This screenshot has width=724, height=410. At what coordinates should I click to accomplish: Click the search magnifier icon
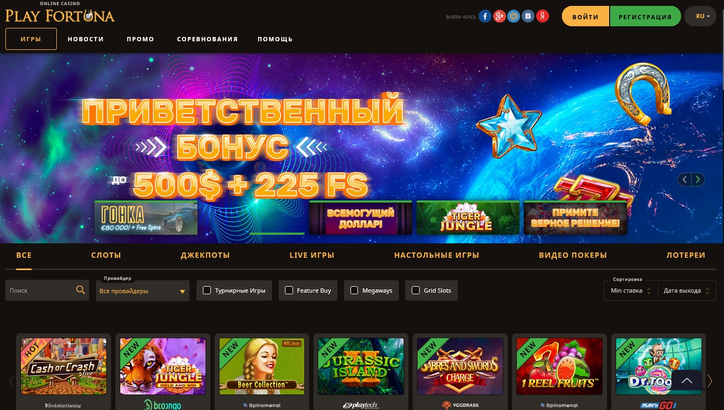click(x=81, y=290)
